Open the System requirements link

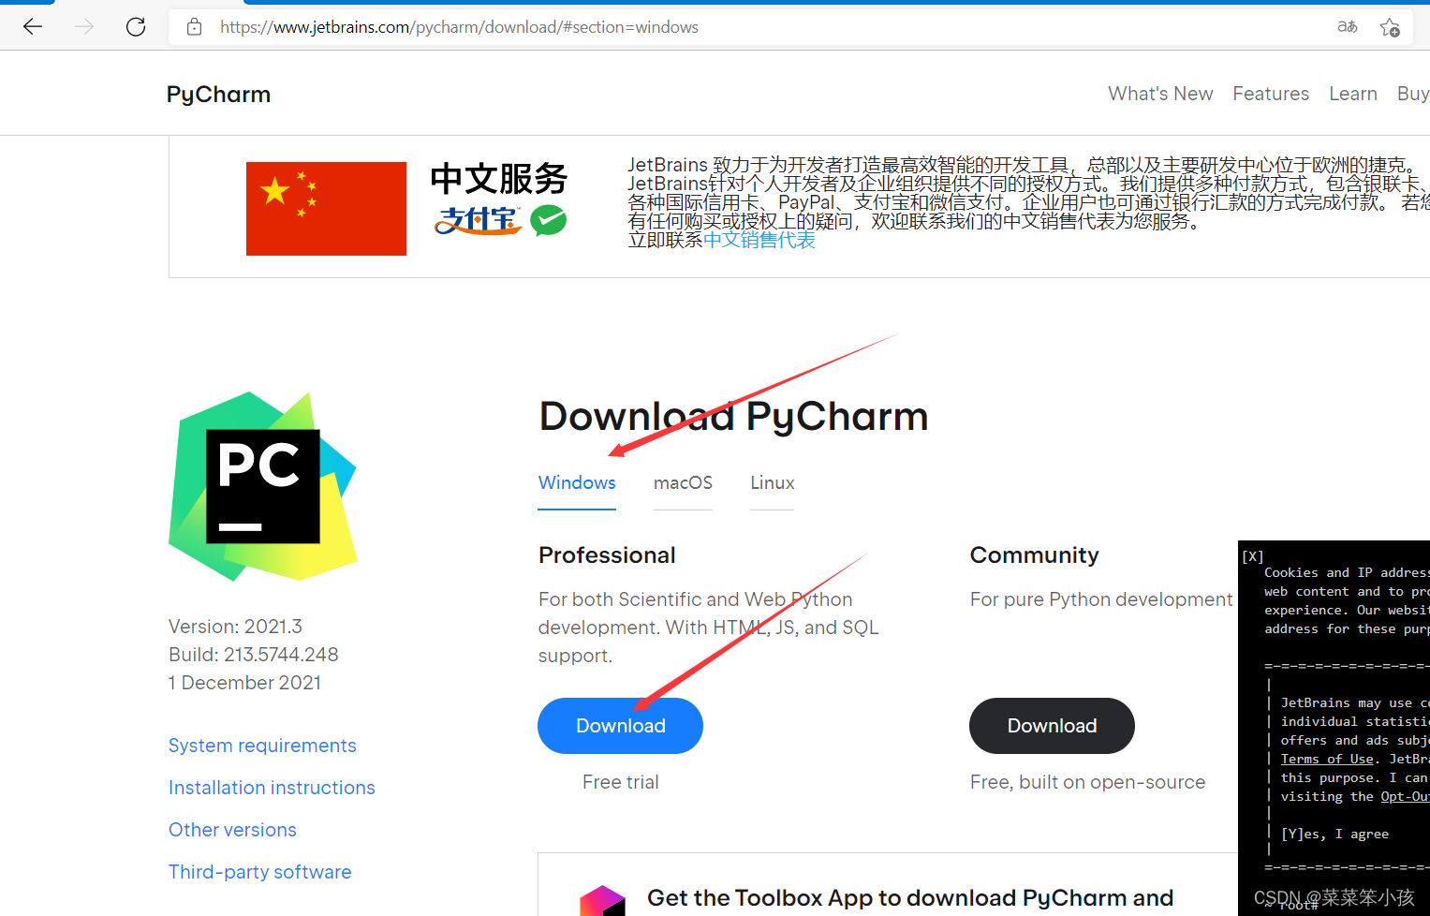click(x=262, y=745)
